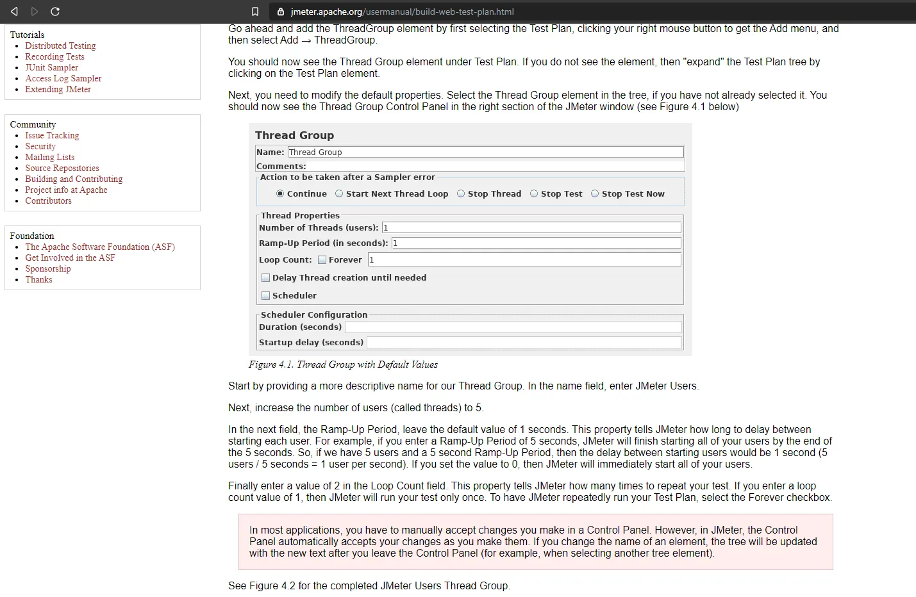View the Contributors link
The height and width of the screenshot is (597, 916).
(48, 200)
